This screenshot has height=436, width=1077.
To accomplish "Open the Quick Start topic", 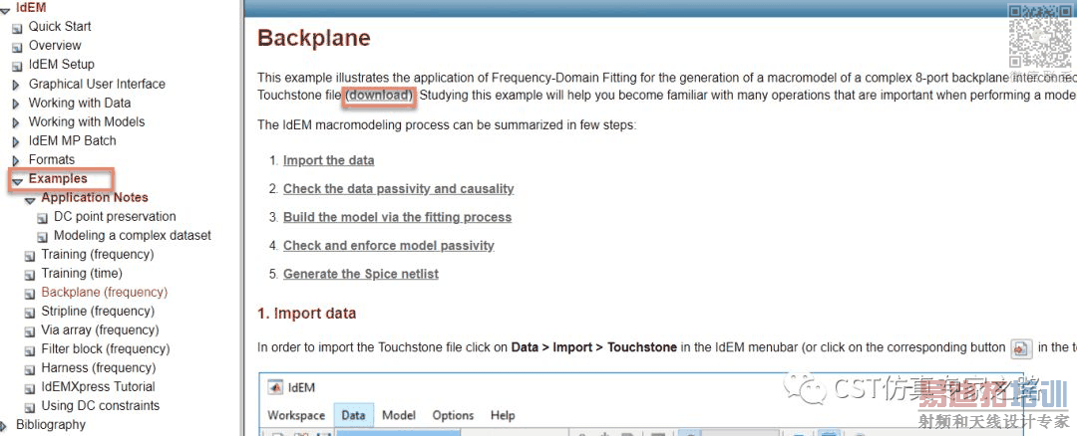I will click(60, 26).
